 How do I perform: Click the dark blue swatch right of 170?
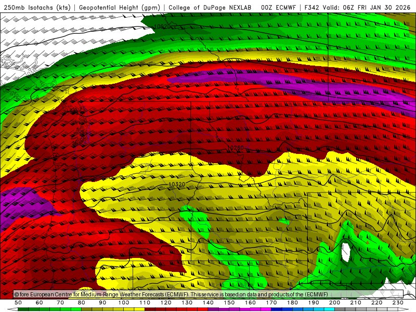point(277,309)
